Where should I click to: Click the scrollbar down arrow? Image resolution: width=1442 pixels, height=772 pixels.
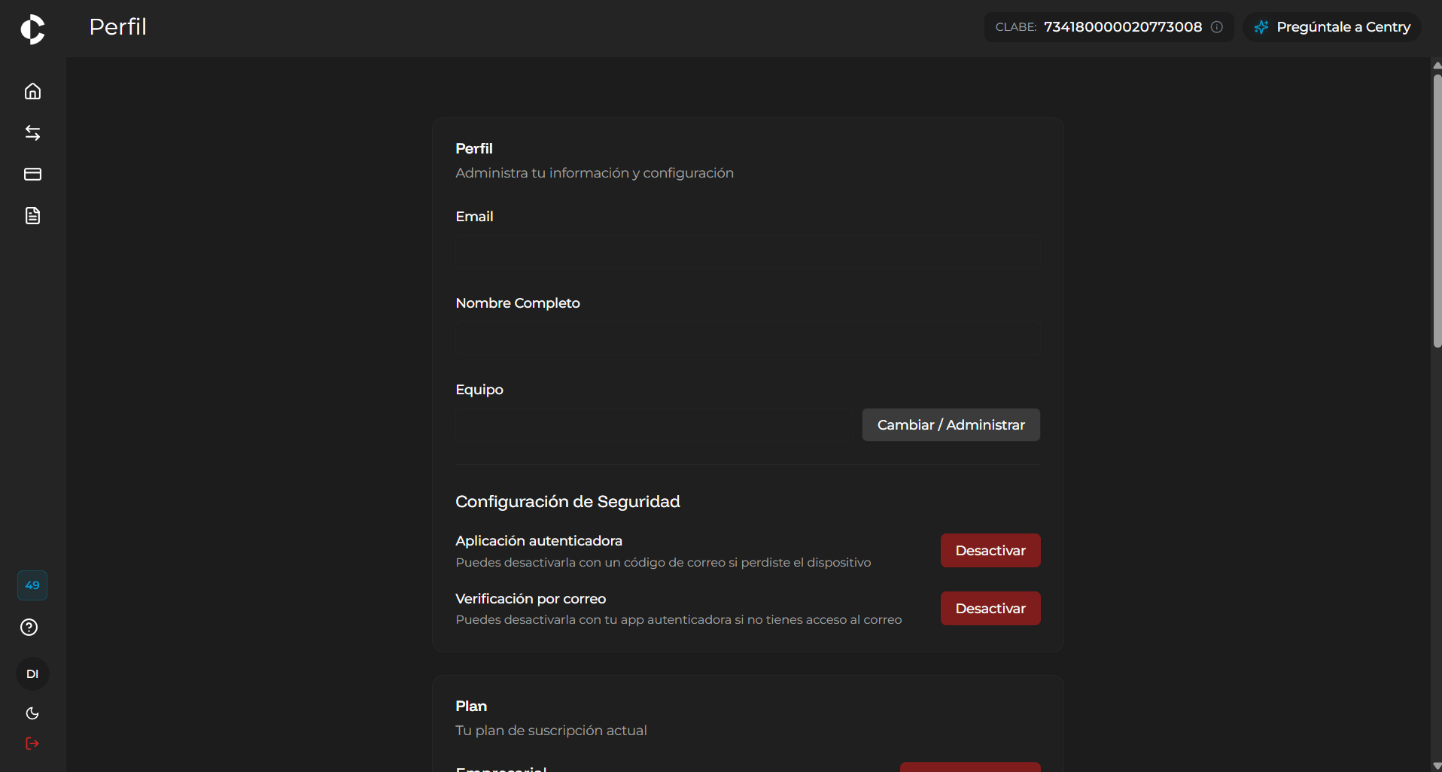click(x=1437, y=766)
